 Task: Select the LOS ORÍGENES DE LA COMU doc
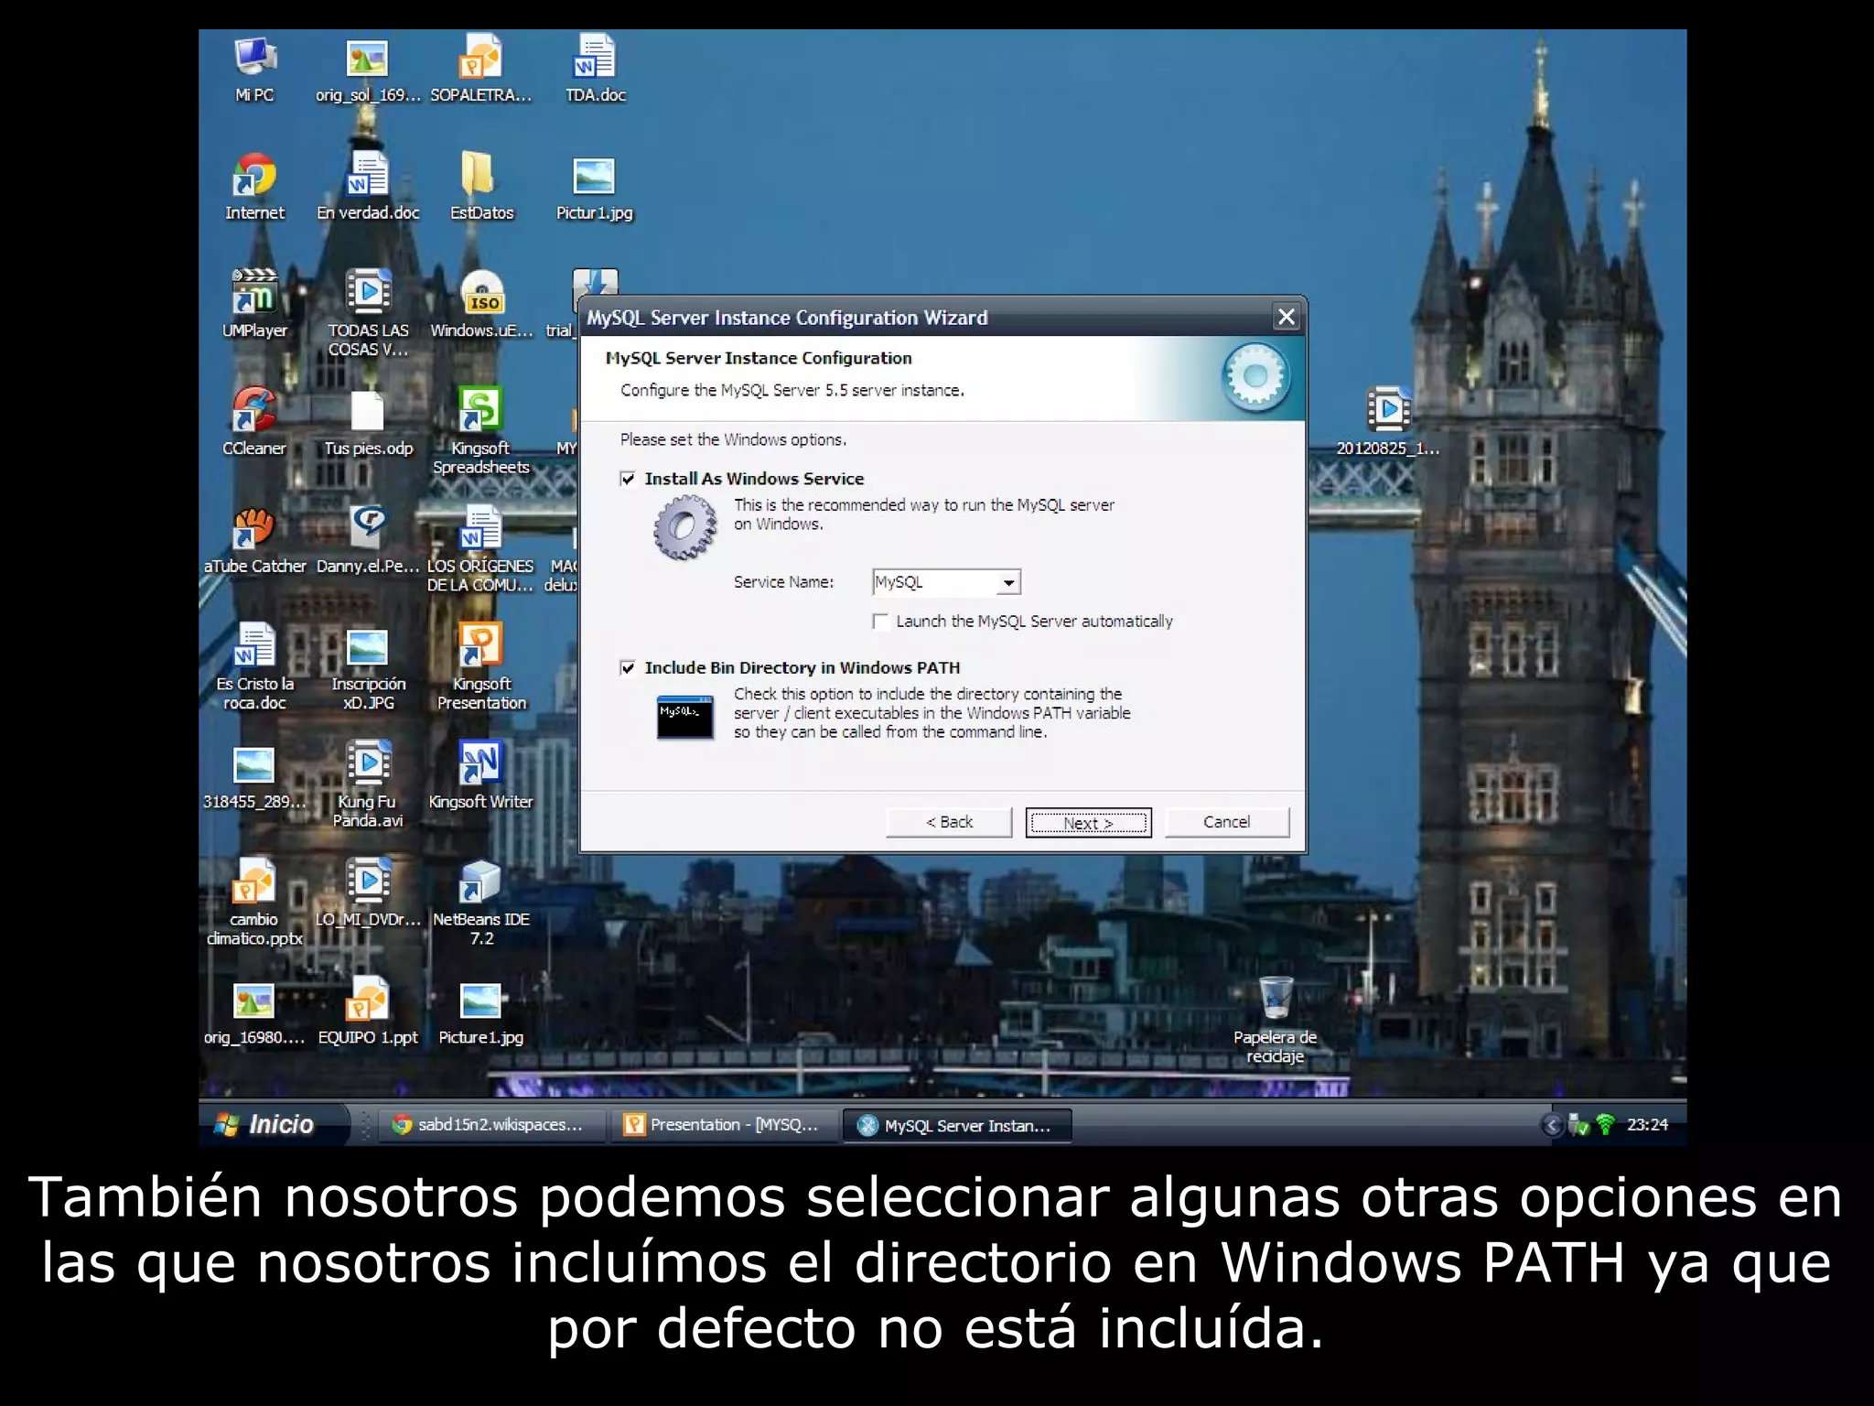pos(481,550)
